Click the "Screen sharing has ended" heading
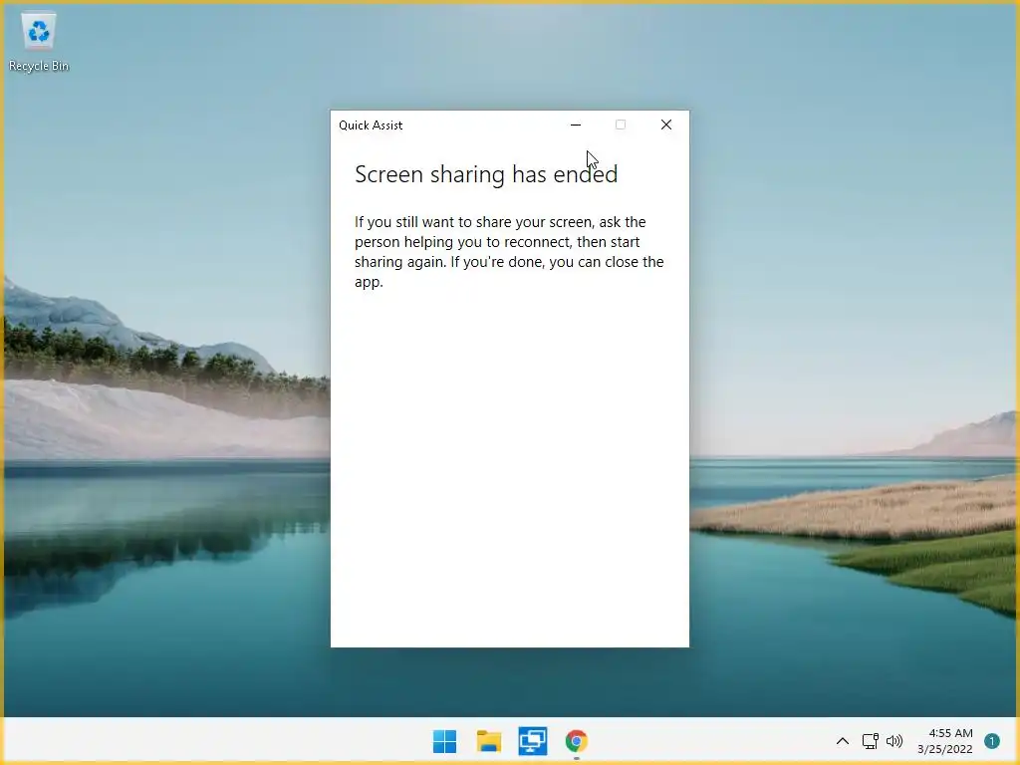Screen dimensions: 1020x765 click(x=486, y=174)
